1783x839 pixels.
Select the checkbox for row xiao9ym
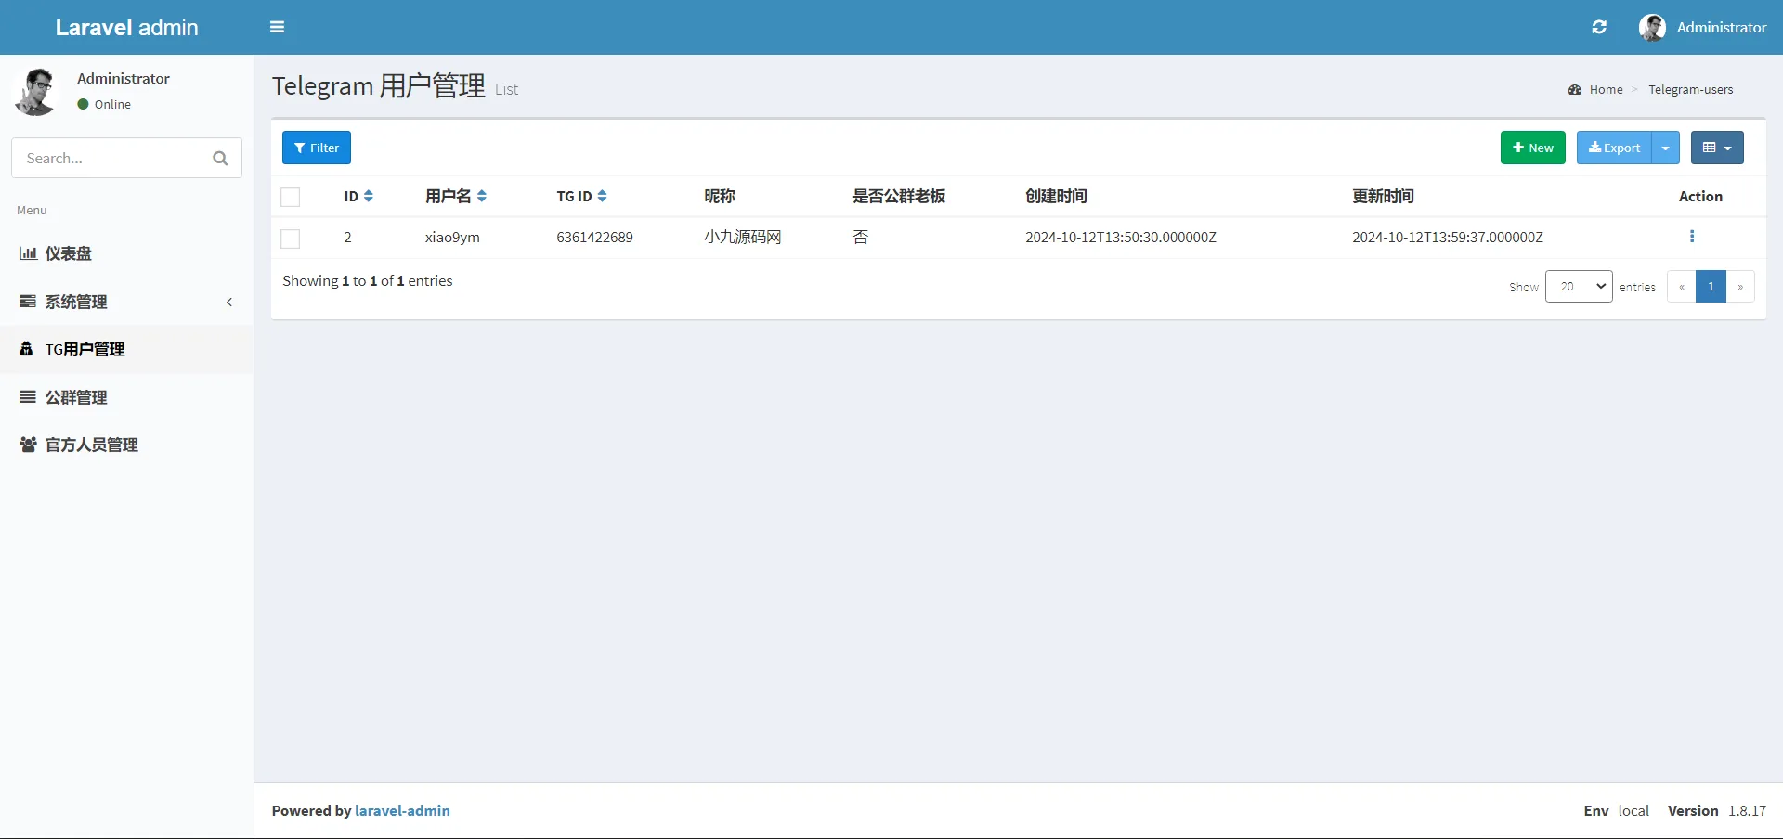291,239
